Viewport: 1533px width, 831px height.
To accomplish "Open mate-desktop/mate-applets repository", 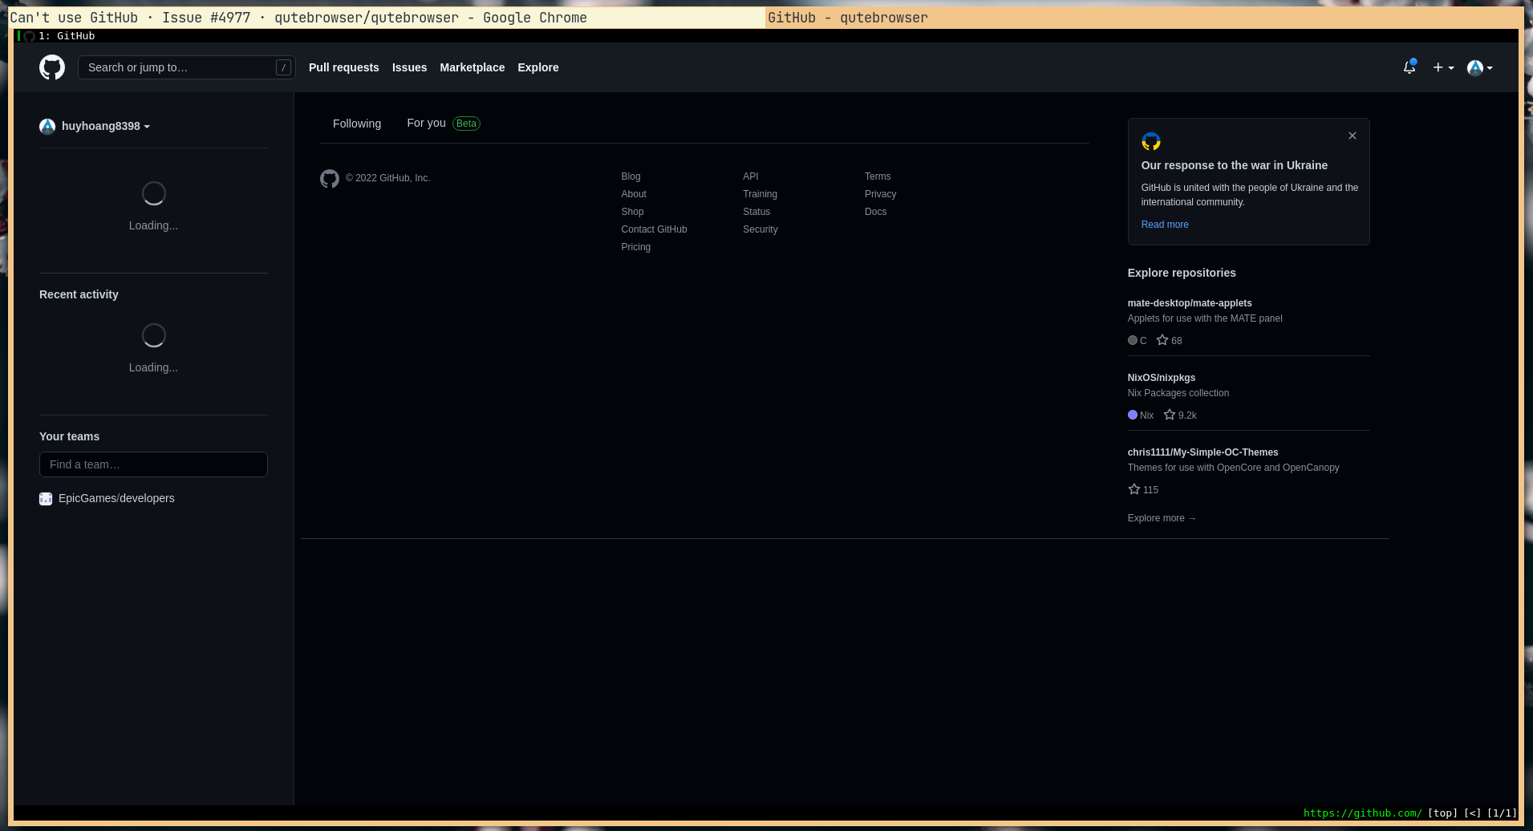I will (1190, 303).
